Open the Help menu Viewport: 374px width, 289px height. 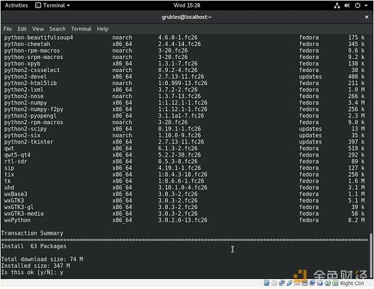(103, 29)
